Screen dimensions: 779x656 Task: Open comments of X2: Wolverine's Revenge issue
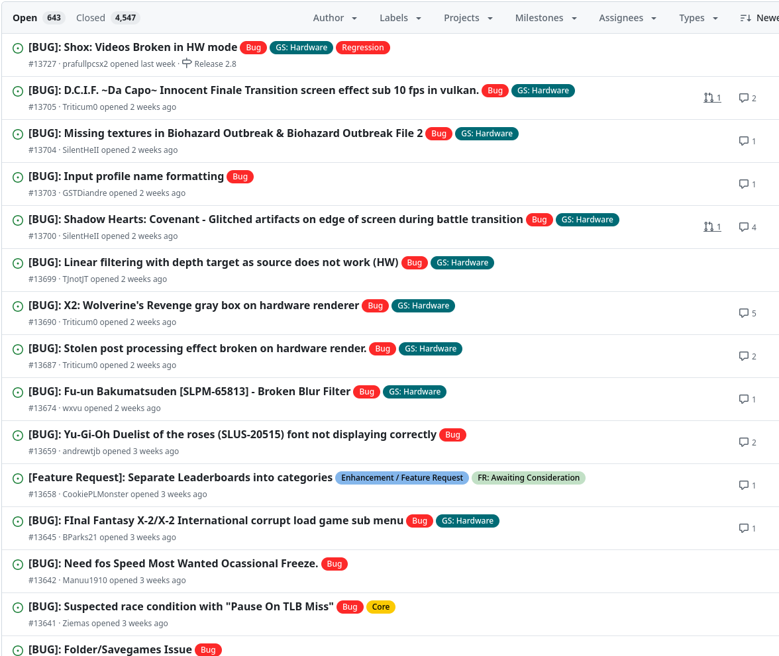click(748, 313)
